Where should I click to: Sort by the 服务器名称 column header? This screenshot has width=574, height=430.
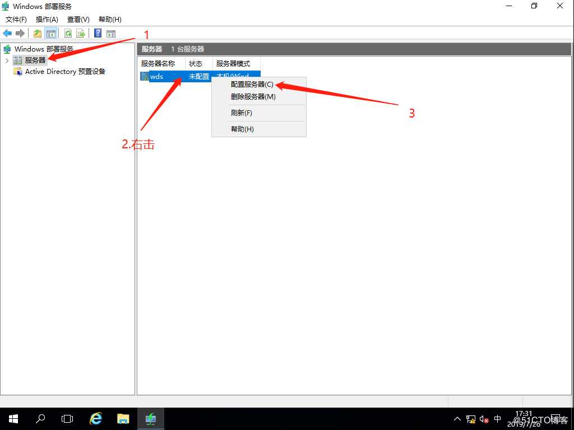162,64
